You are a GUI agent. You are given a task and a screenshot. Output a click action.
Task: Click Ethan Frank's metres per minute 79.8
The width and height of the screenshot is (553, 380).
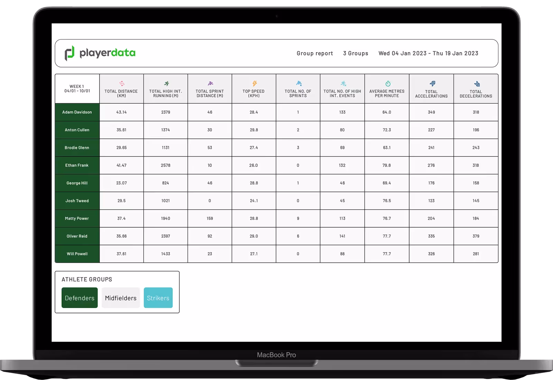387,165
